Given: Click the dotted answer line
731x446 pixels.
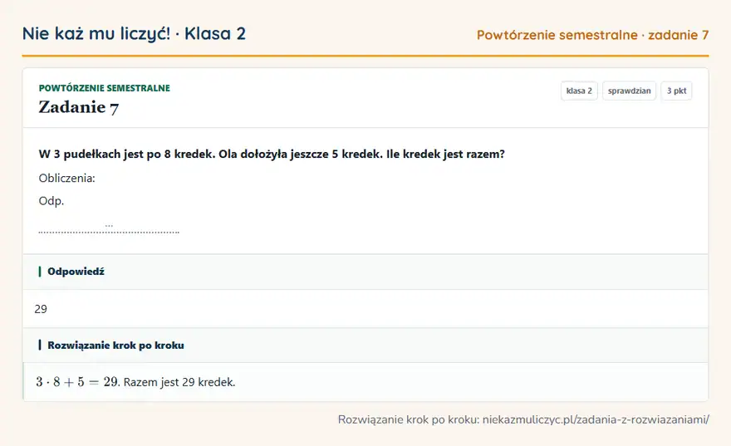Looking at the screenshot, I should click(109, 231).
